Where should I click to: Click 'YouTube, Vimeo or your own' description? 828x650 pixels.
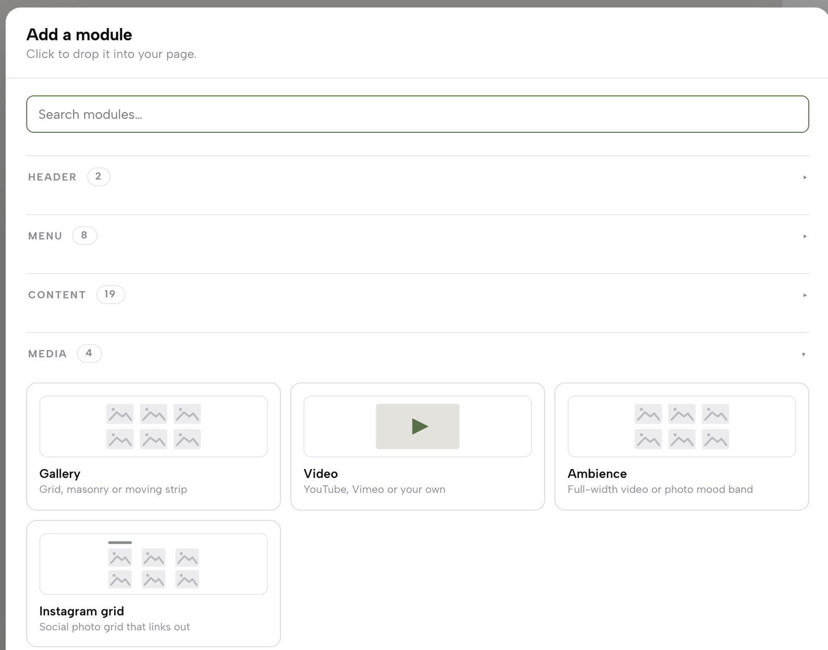(x=375, y=489)
